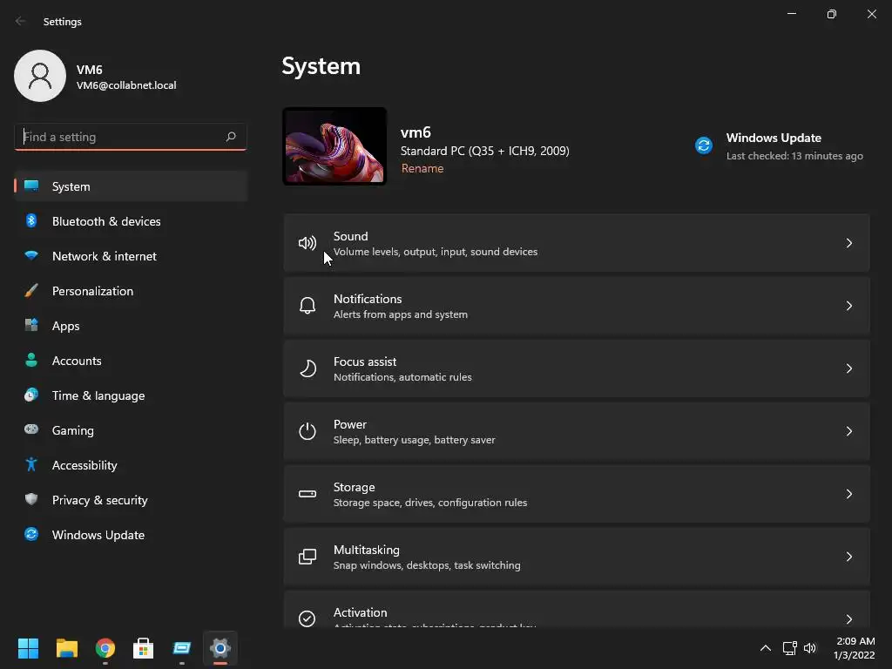Click the Power settings title
This screenshot has width=892, height=669.
point(350,424)
